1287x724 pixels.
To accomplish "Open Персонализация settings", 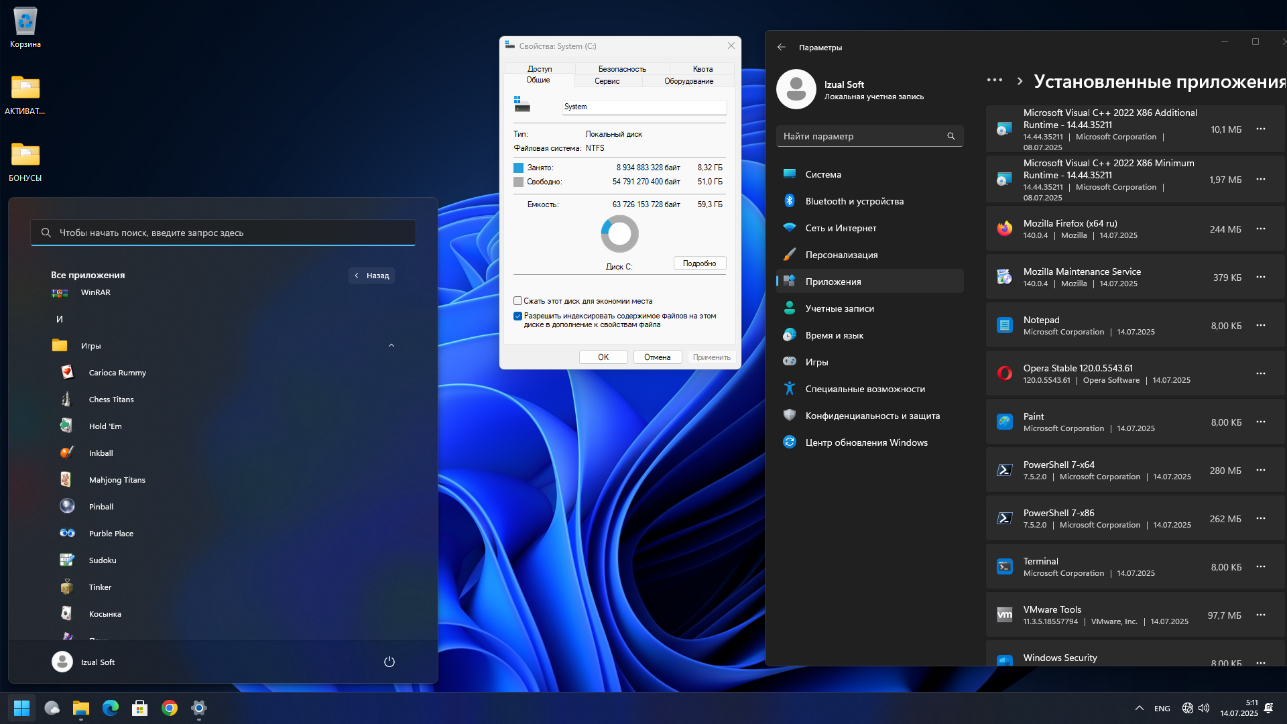I will click(x=870, y=255).
